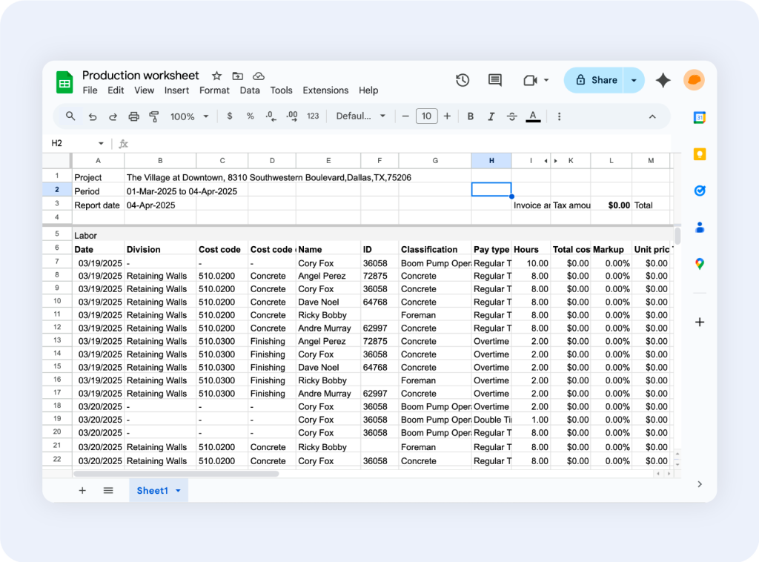Toggle bold formatting
The width and height of the screenshot is (759, 562).
coord(470,116)
